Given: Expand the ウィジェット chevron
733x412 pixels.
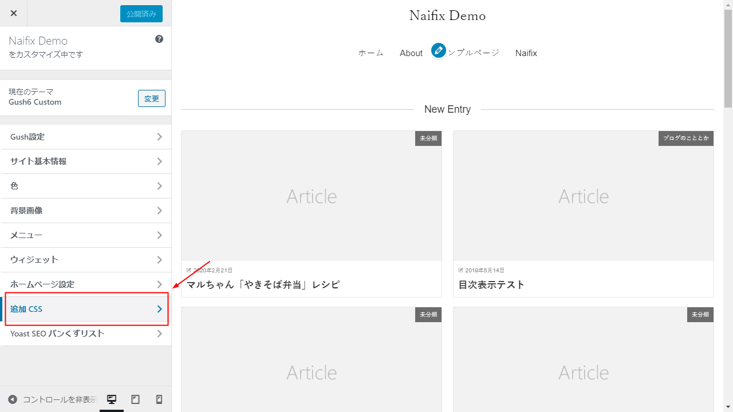Looking at the screenshot, I should coord(159,260).
